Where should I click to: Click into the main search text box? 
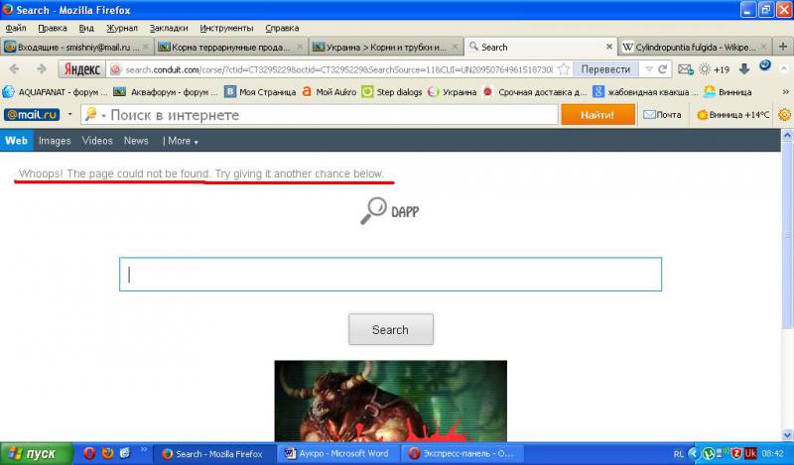(x=390, y=275)
